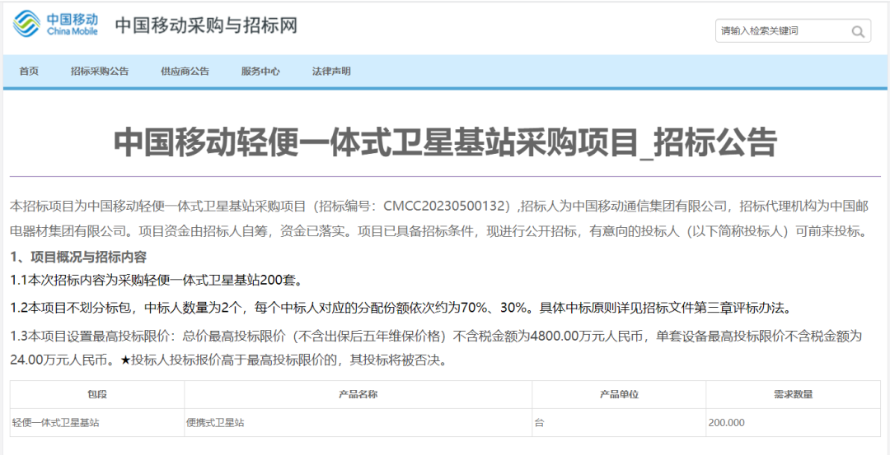Click the 台 unit cell
Screen dimensions: 890x455
[x=539, y=422]
